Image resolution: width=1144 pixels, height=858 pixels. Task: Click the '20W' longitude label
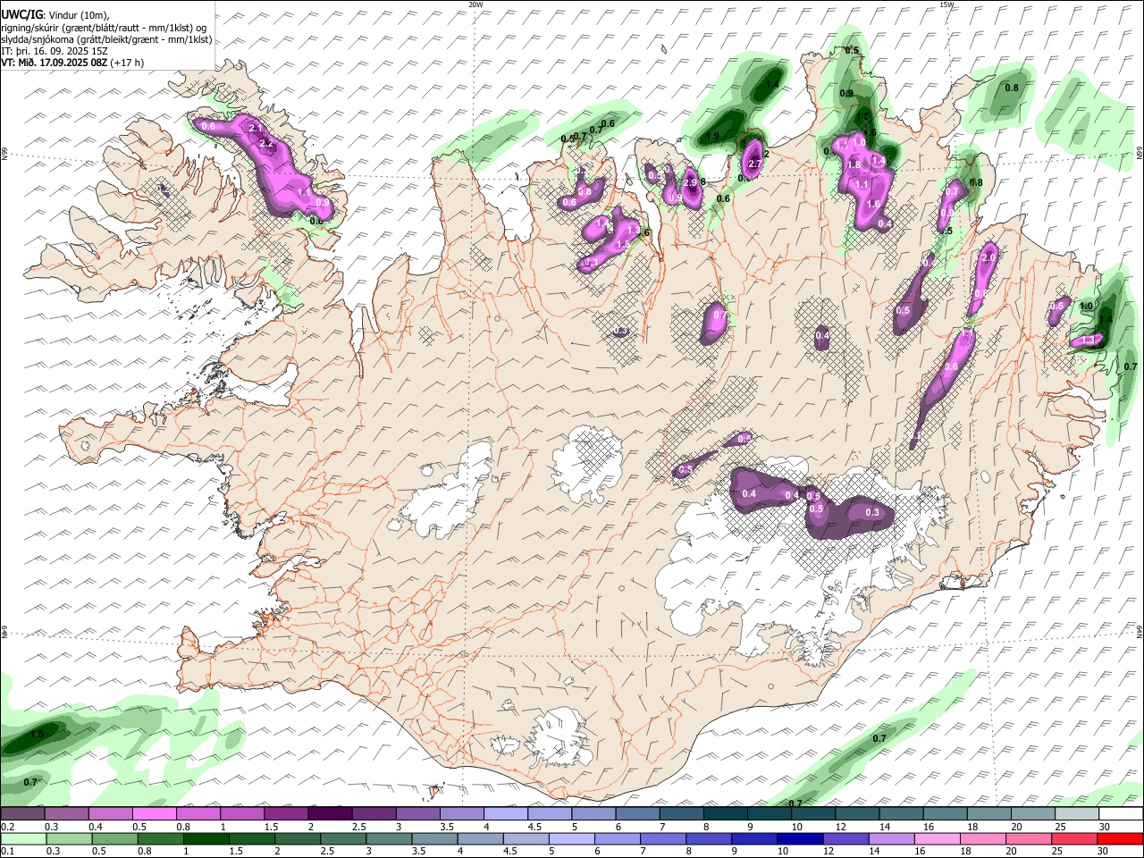tap(475, 4)
